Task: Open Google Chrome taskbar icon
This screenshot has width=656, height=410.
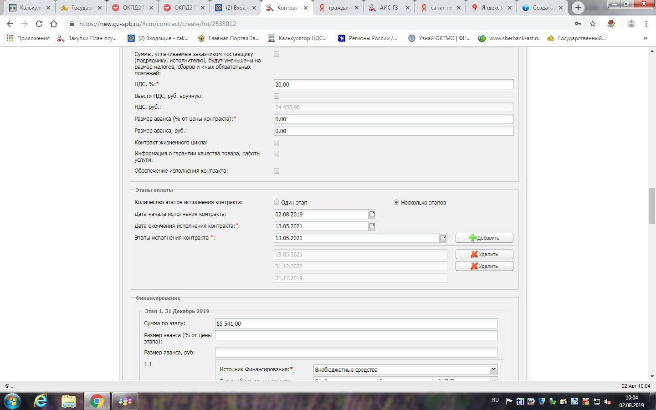Action: click(97, 401)
